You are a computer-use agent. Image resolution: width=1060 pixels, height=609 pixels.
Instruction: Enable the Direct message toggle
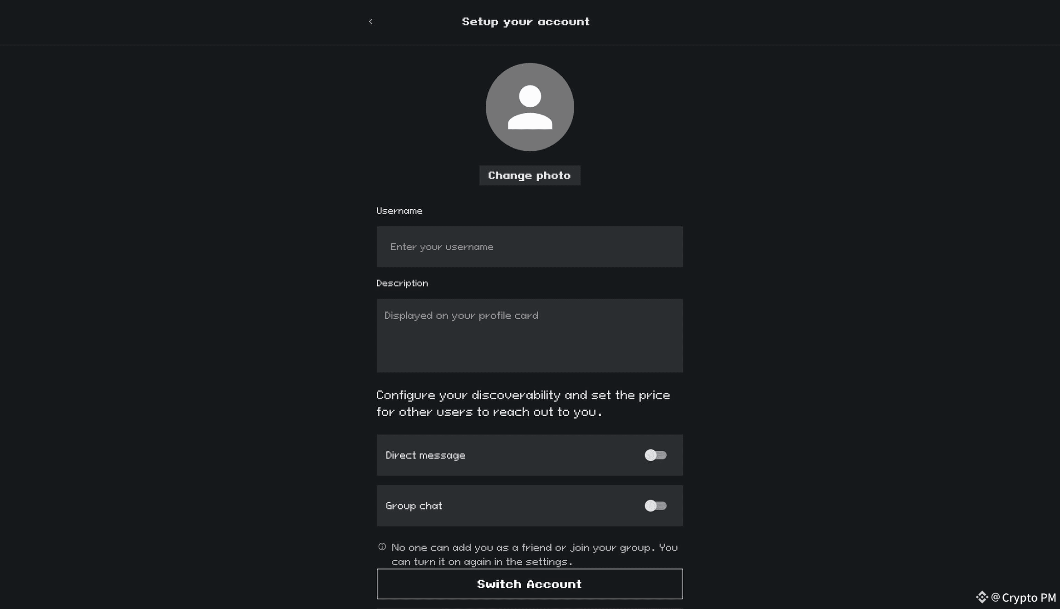[x=655, y=455]
